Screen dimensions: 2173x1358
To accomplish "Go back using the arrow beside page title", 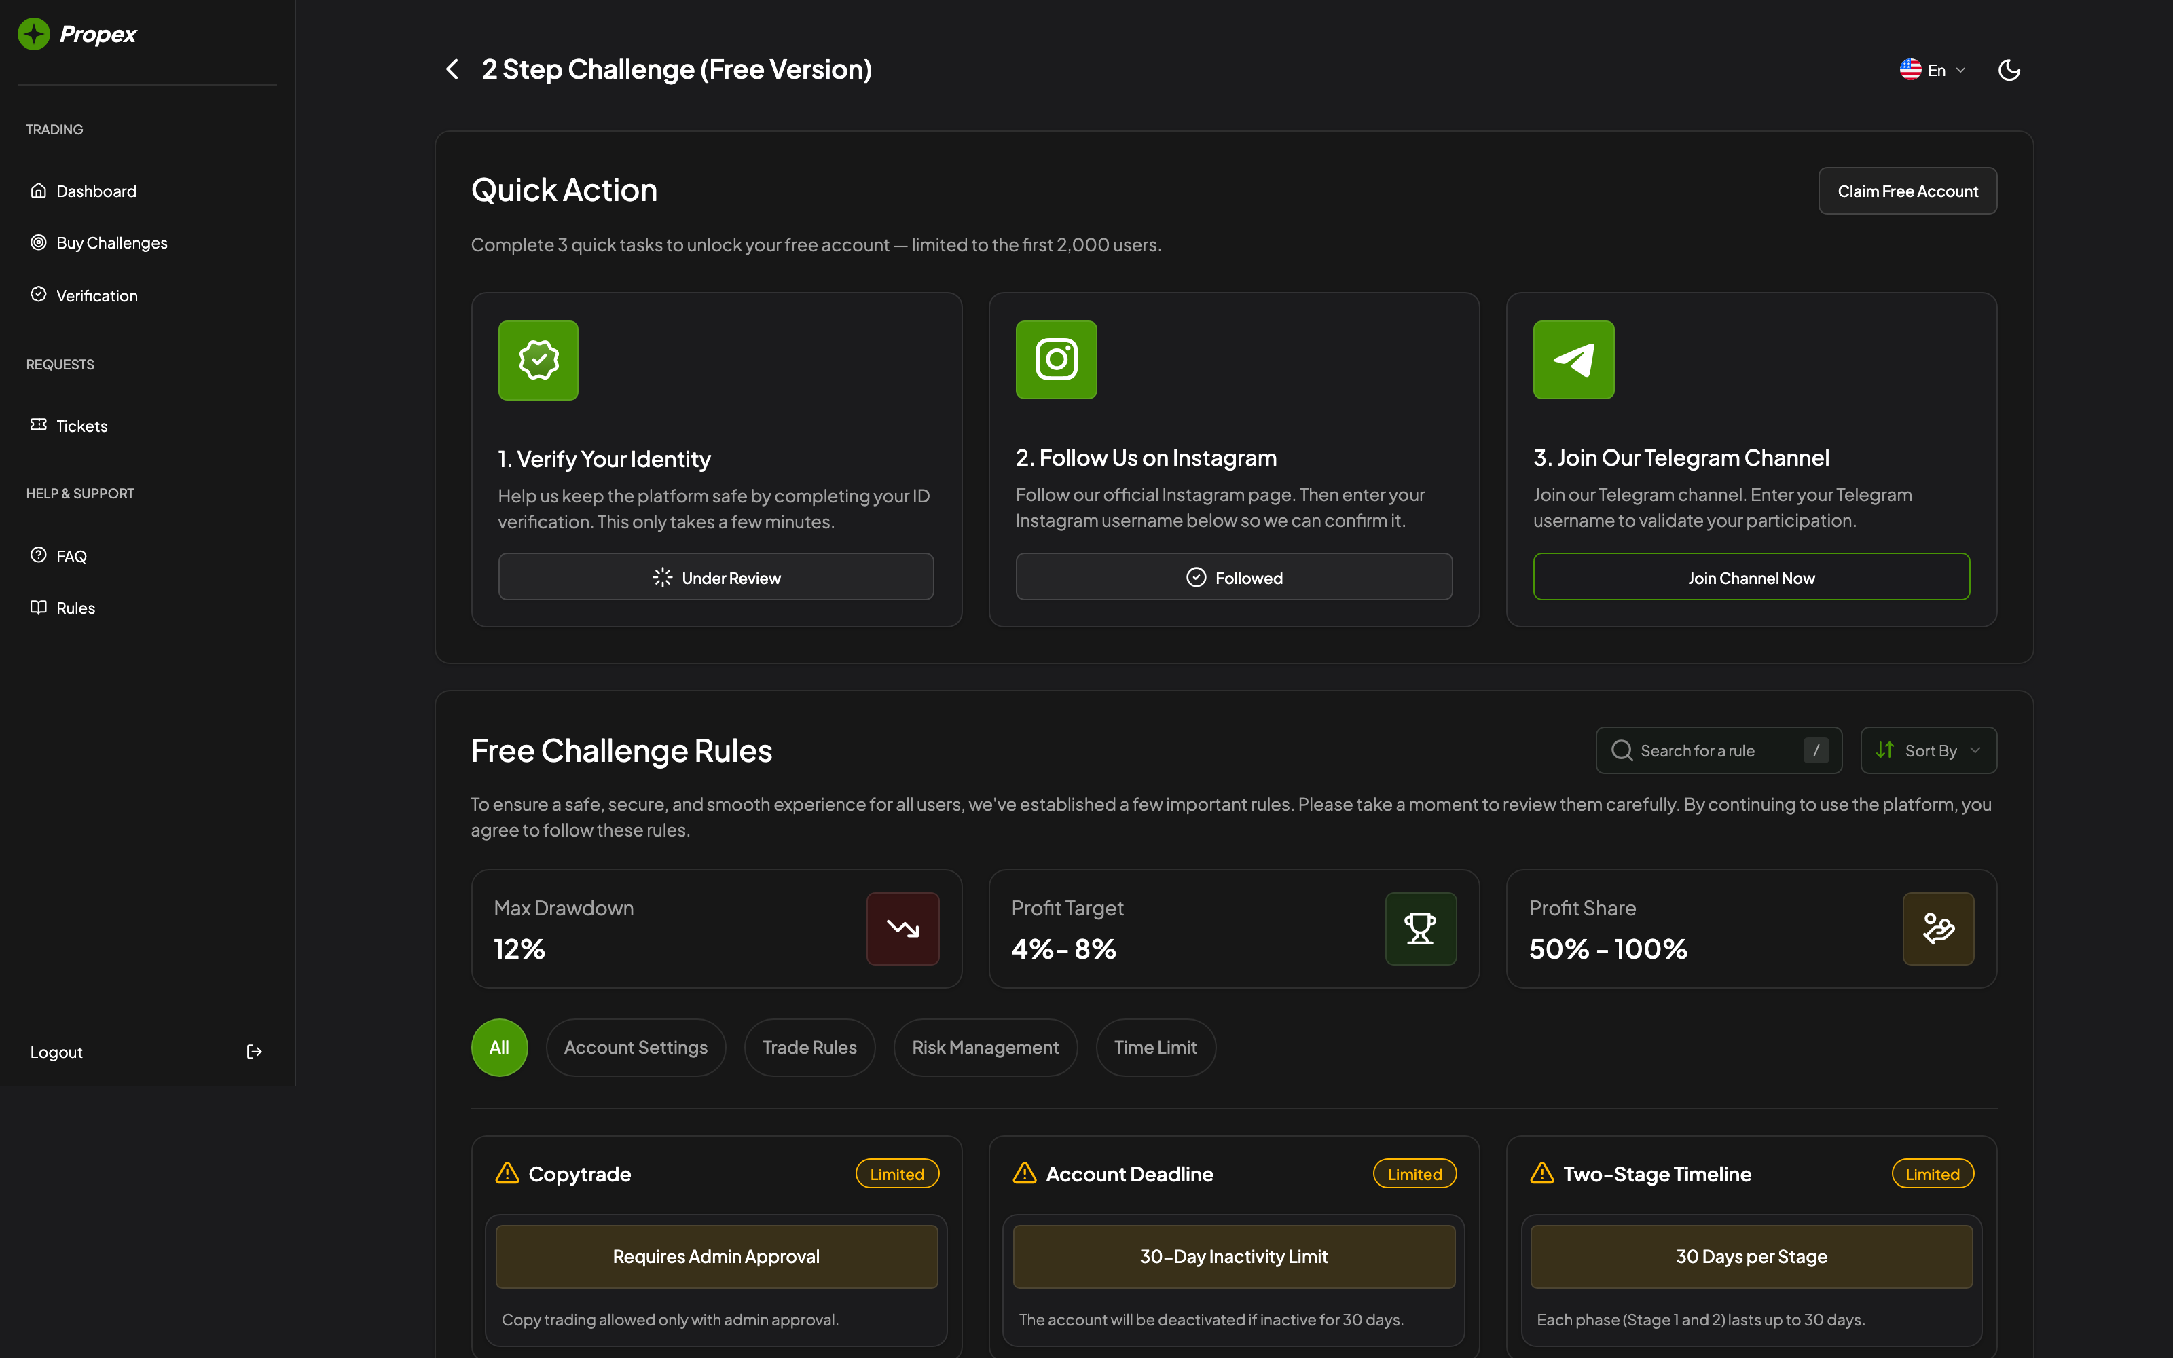I will [x=452, y=69].
